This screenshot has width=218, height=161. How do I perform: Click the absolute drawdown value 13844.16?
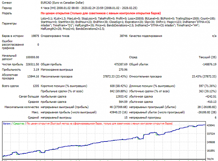[33, 76]
